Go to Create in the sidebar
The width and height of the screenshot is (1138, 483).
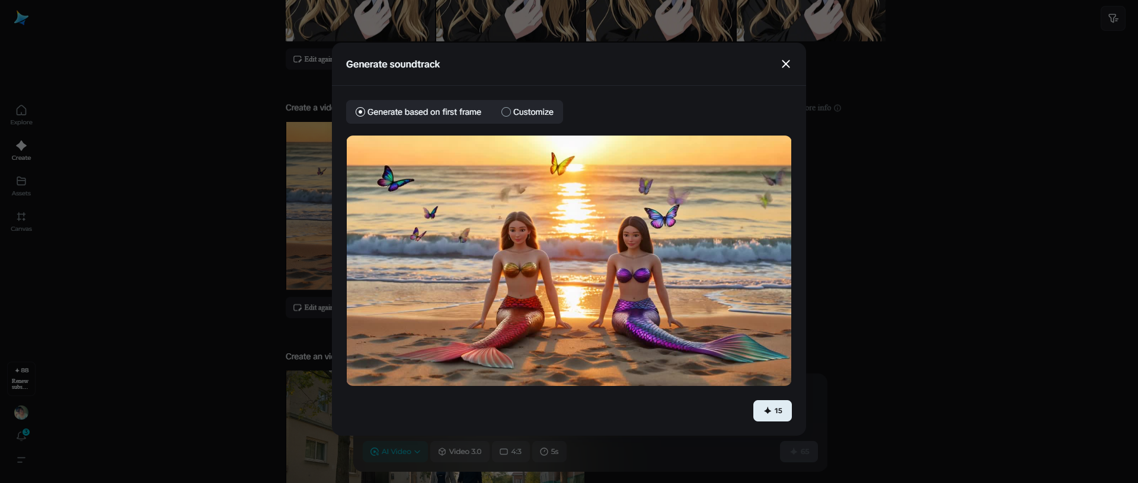pos(21,150)
